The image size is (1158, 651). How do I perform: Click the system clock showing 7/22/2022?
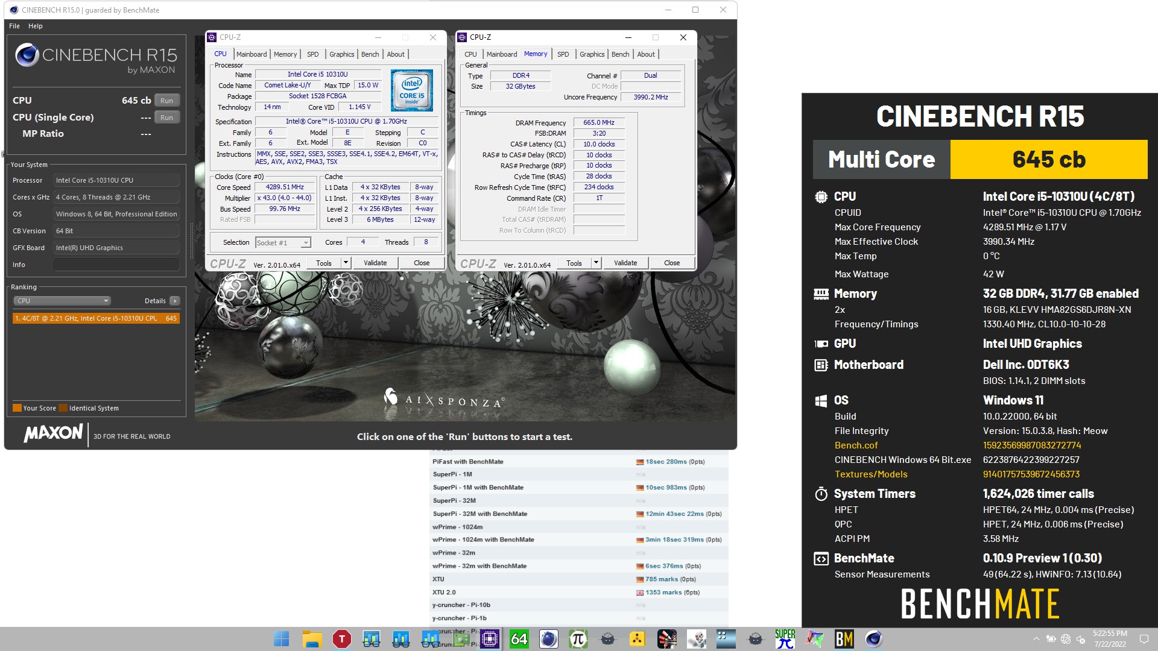[x=1110, y=639]
